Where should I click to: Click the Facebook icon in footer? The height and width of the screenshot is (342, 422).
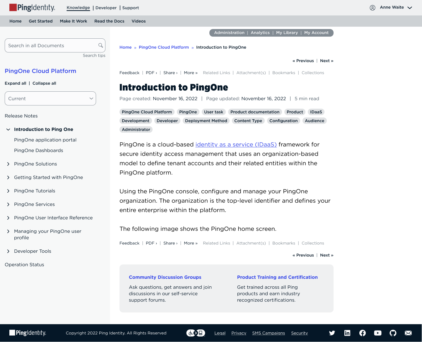point(363,333)
